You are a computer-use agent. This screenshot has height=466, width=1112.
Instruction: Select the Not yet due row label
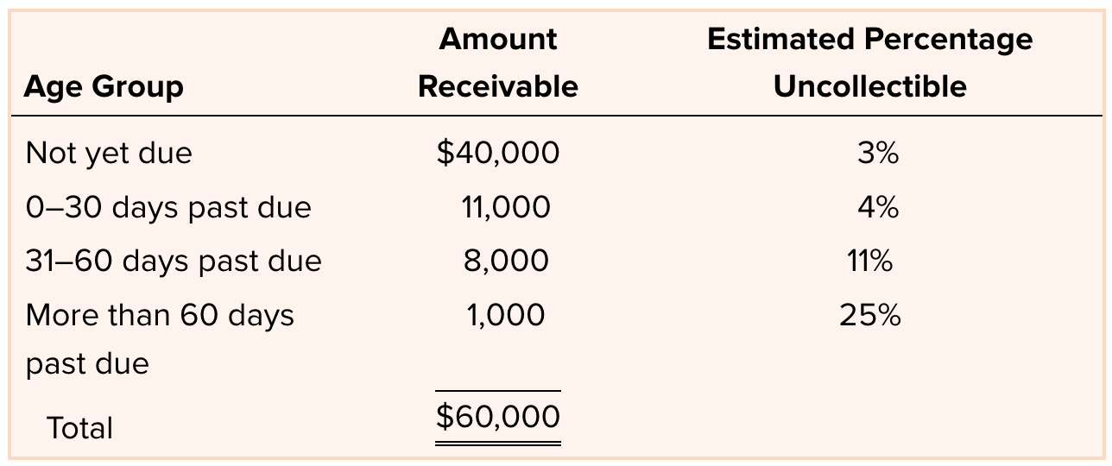point(109,153)
